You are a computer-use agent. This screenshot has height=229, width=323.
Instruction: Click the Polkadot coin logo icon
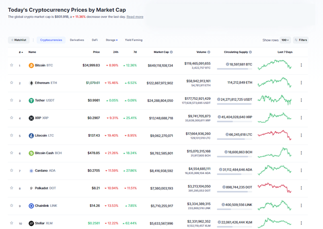(x=31, y=188)
